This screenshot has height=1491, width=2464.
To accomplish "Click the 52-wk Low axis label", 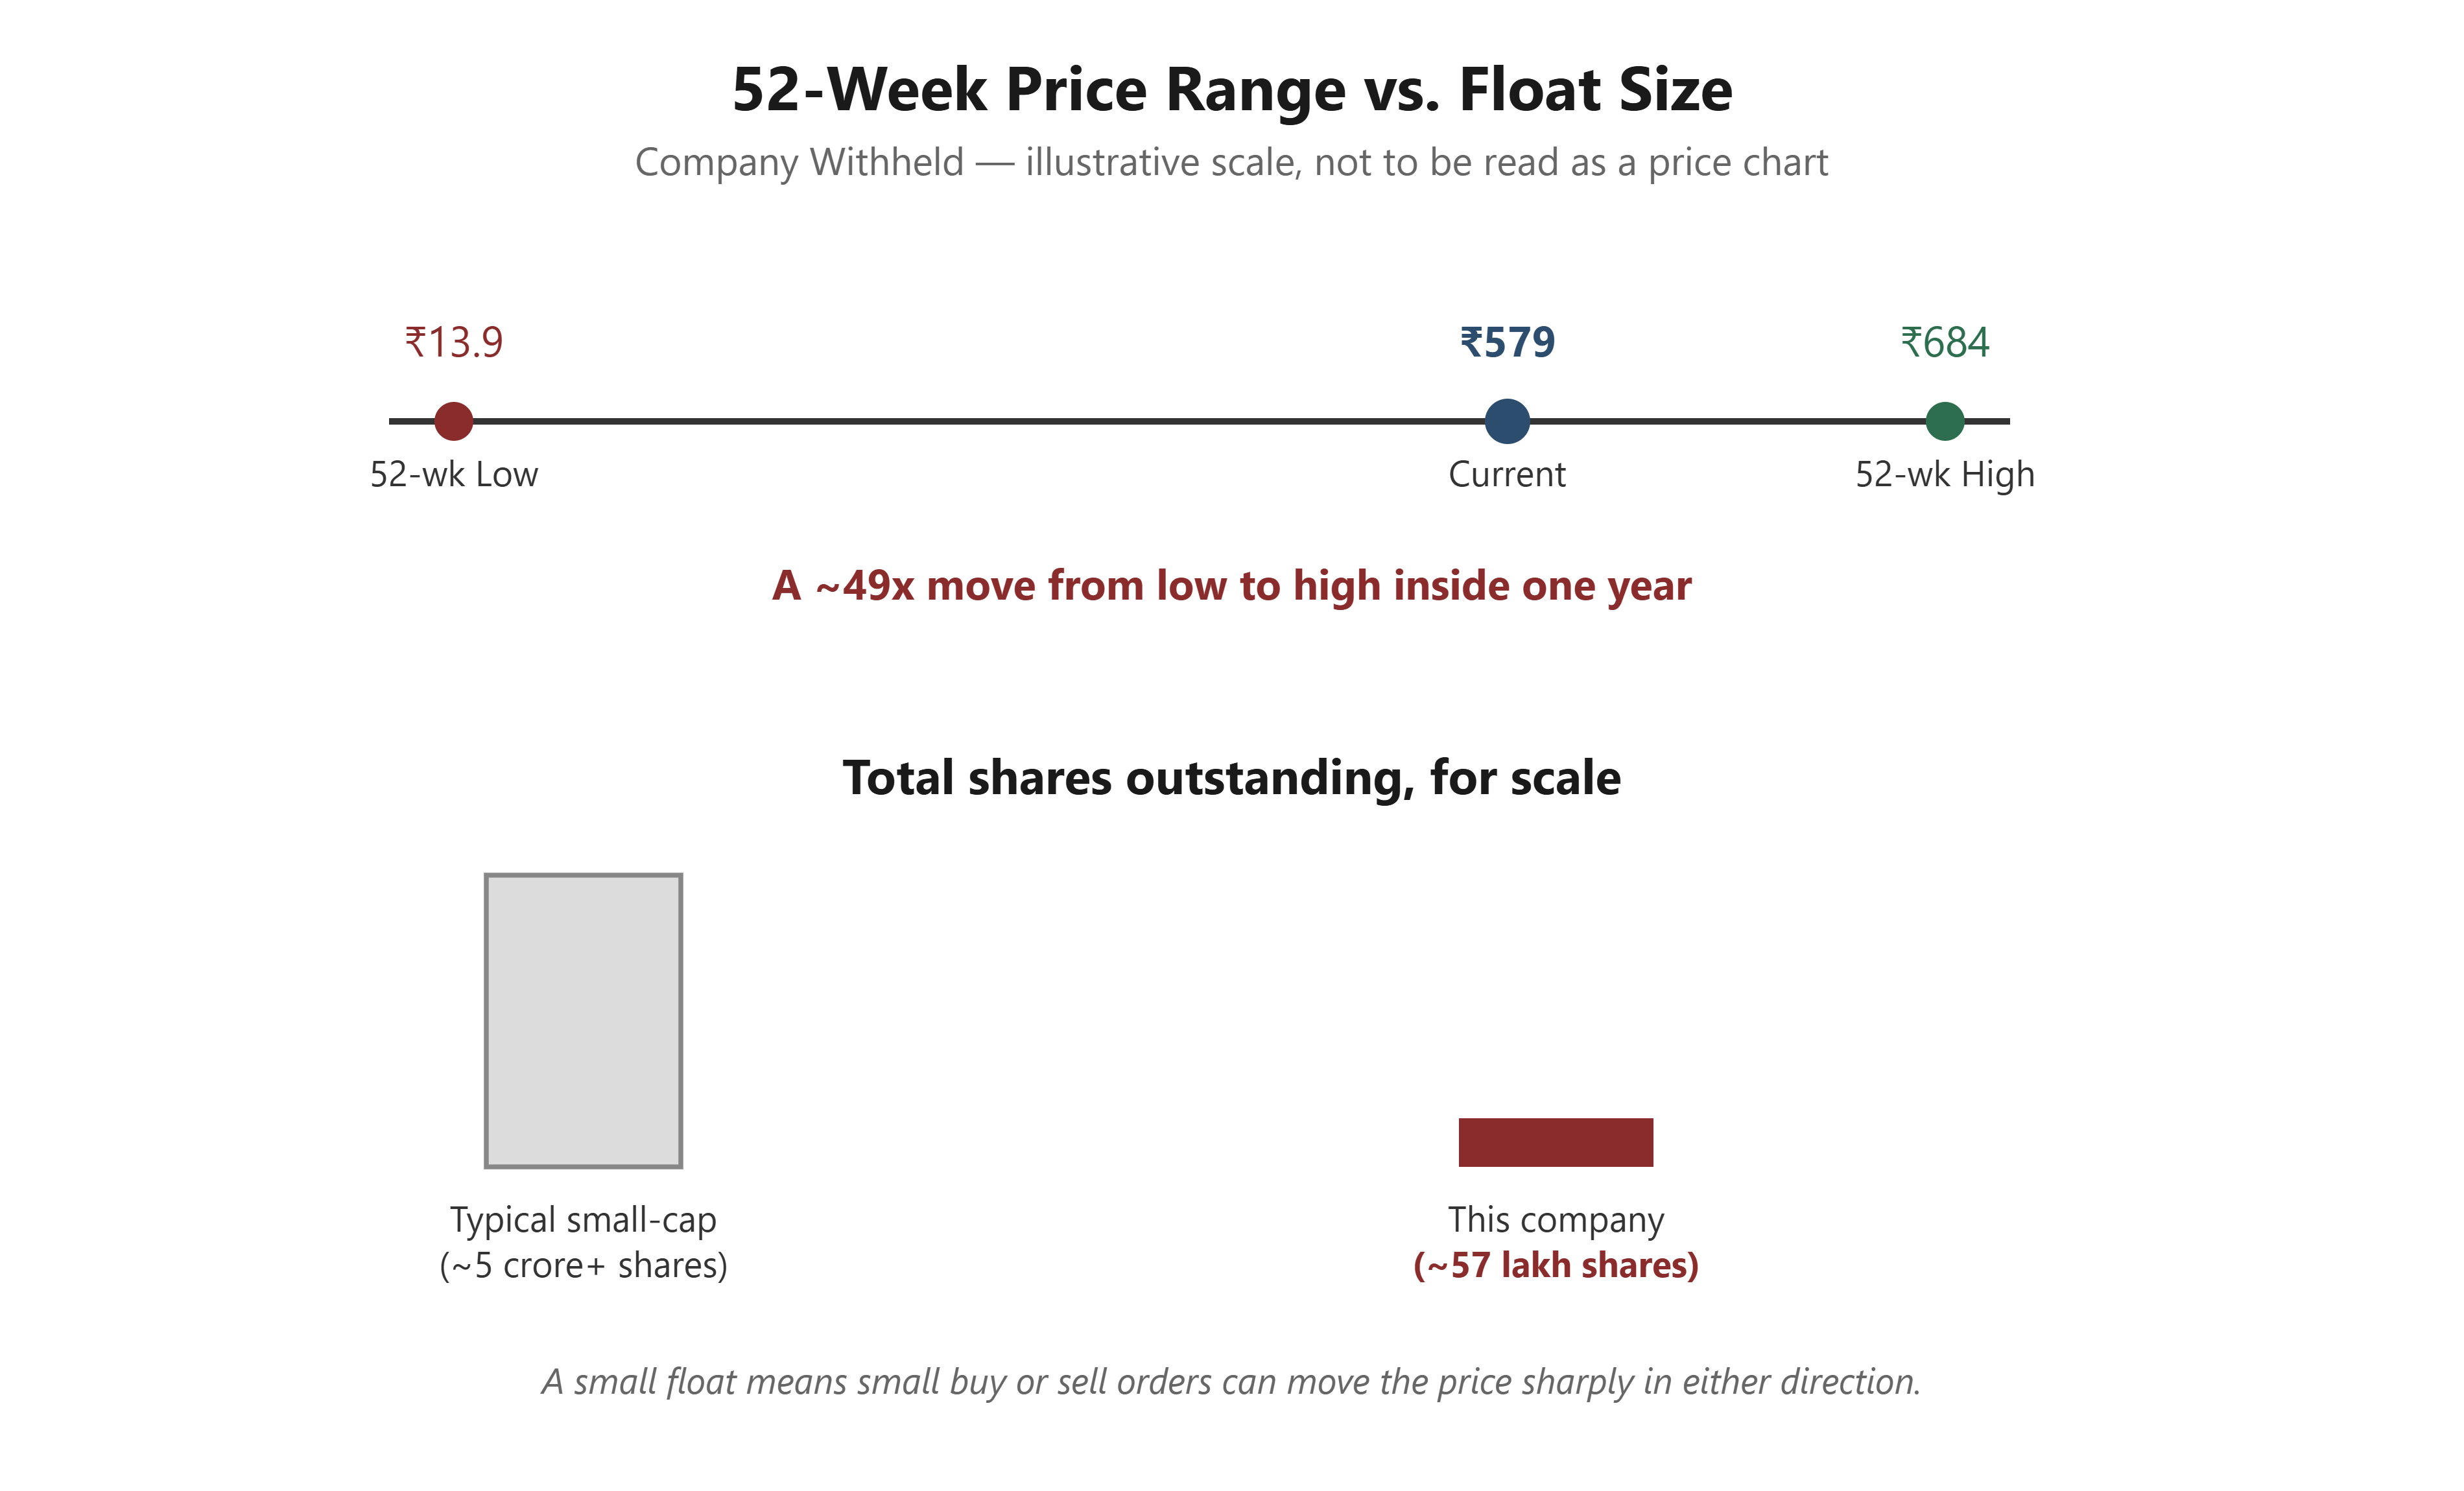I will pyautogui.click(x=454, y=474).
